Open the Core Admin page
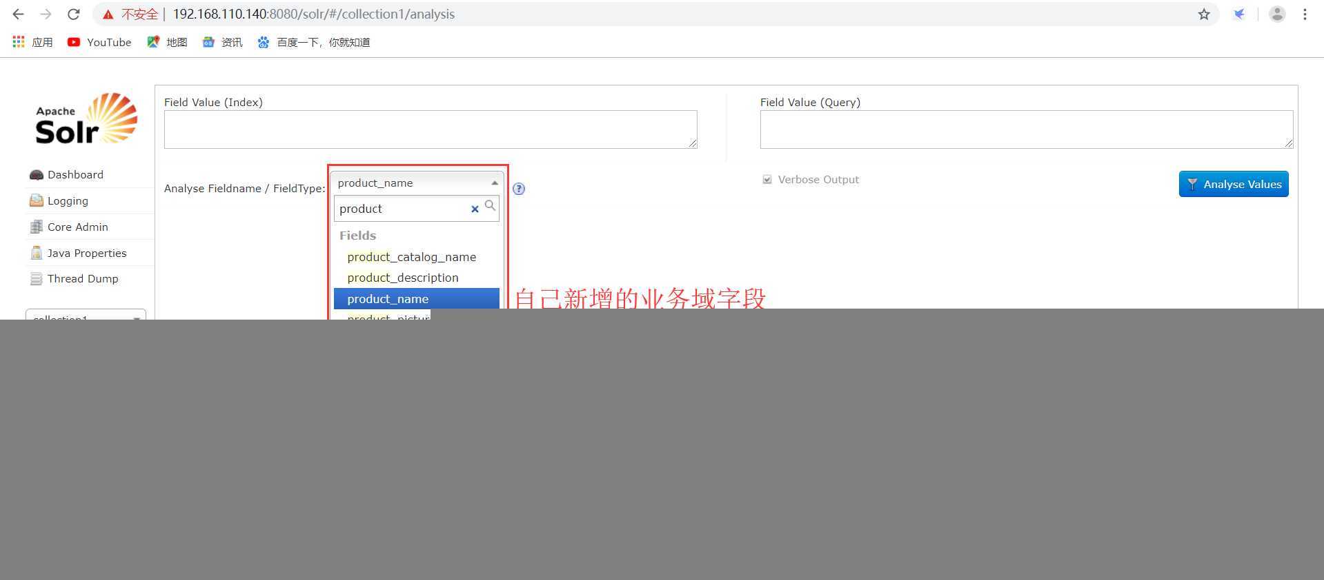Image resolution: width=1324 pixels, height=580 pixels. click(78, 227)
